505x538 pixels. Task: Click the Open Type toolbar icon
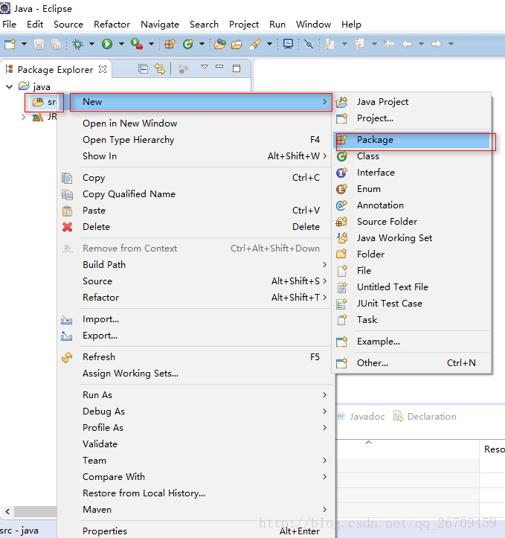(x=219, y=44)
